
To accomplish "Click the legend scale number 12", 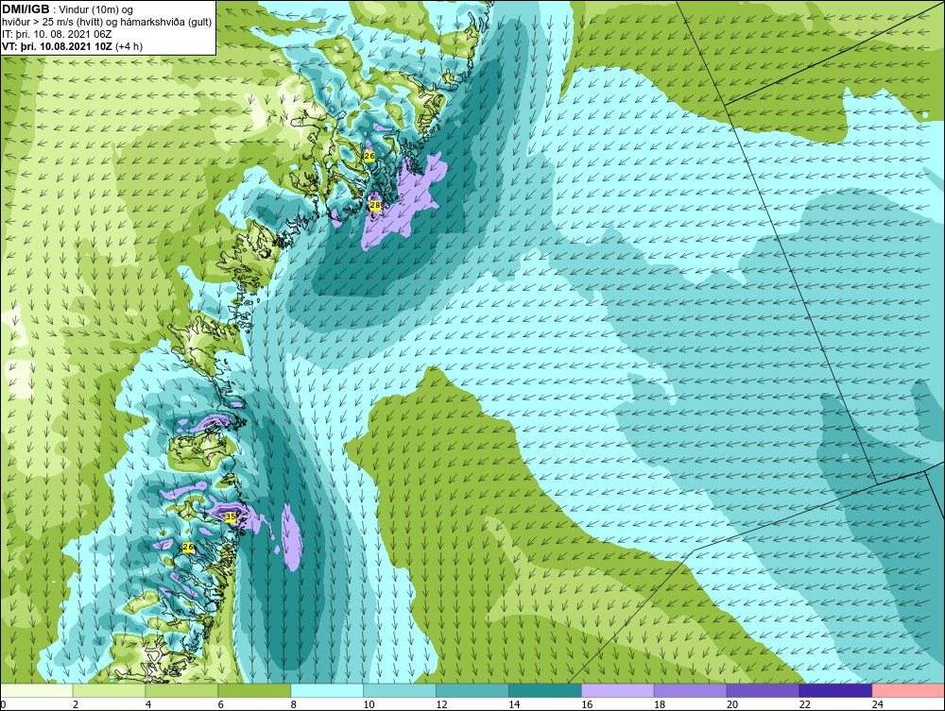I will [441, 704].
